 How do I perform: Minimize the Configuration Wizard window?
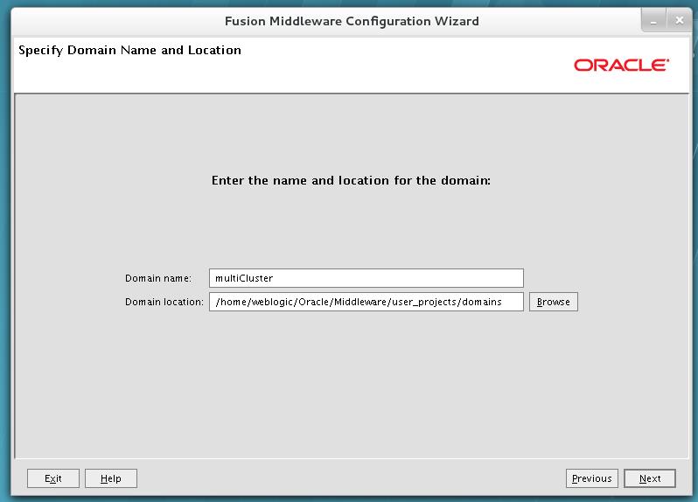pyautogui.click(x=653, y=21)
